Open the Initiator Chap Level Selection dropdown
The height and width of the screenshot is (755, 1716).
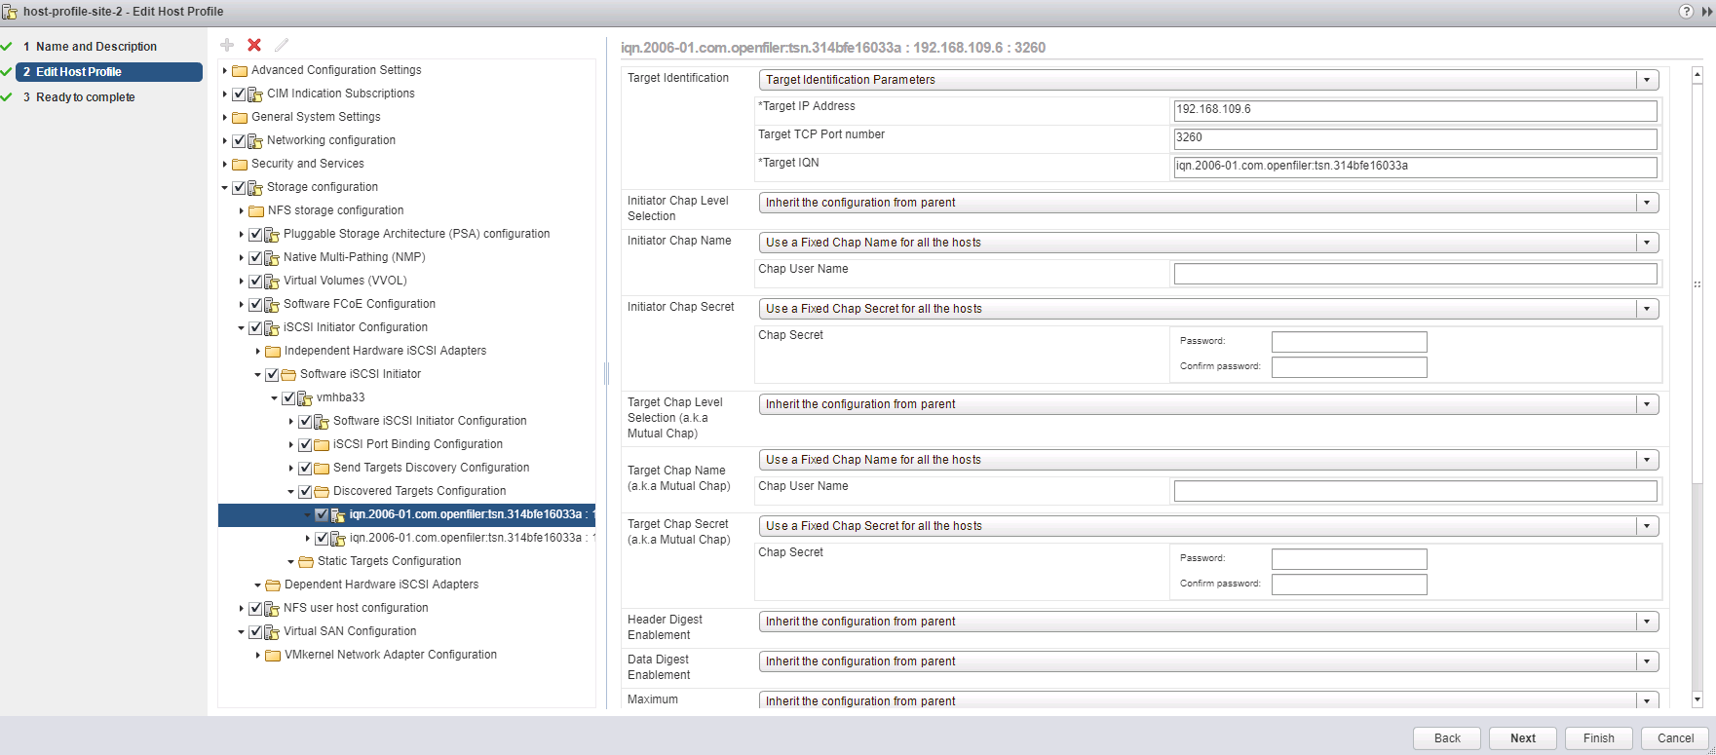pos(1208,203)
